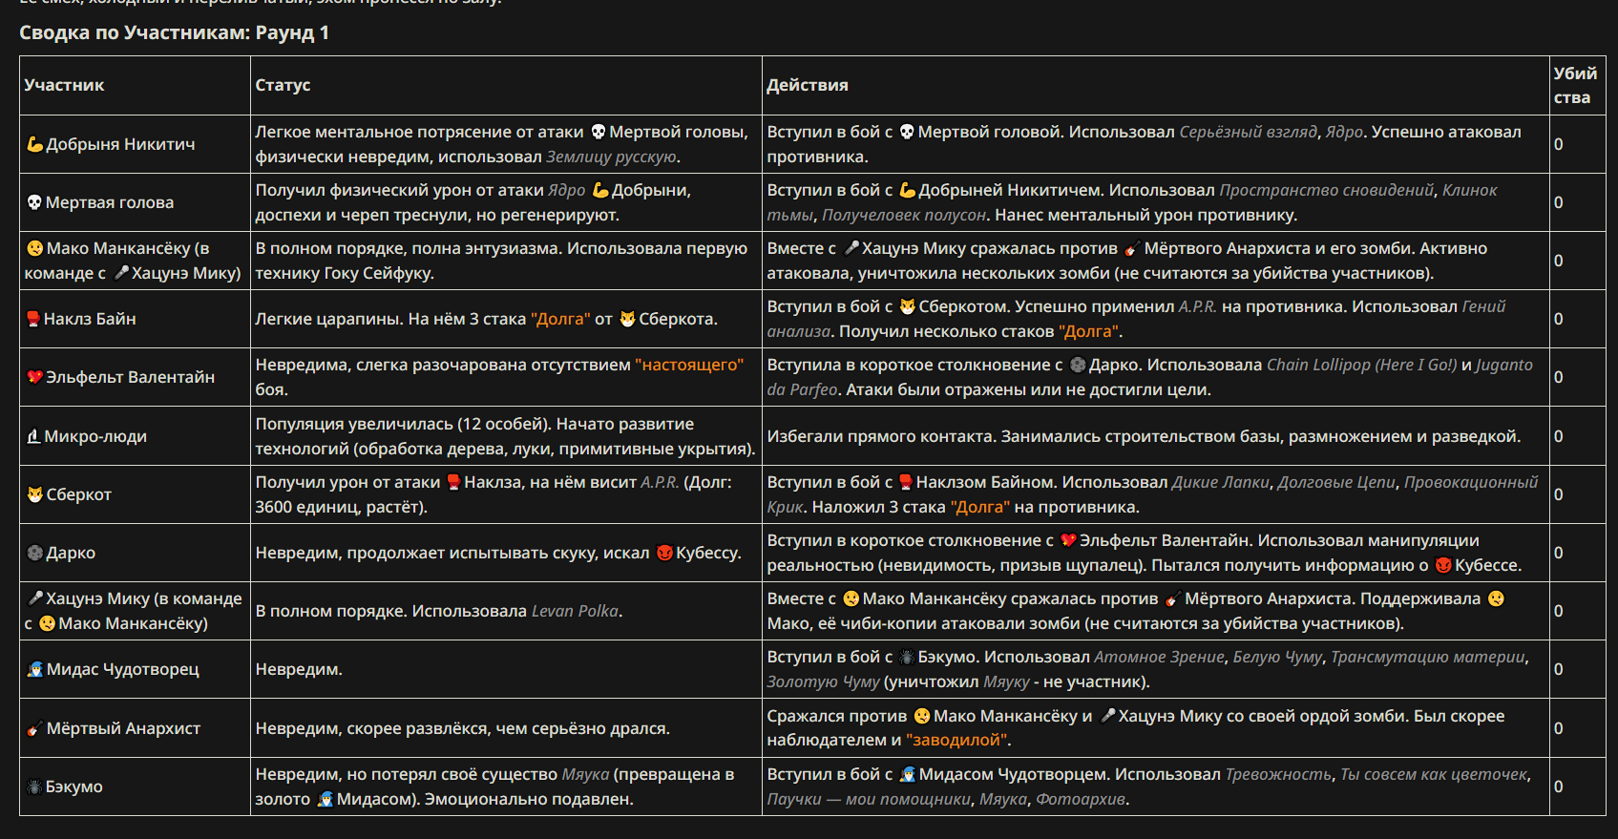Screen dimensions: 1618x839
Task: Click italic text 'Получеловек полусон'
Action: pyautogui.click(x=904, y=215)
